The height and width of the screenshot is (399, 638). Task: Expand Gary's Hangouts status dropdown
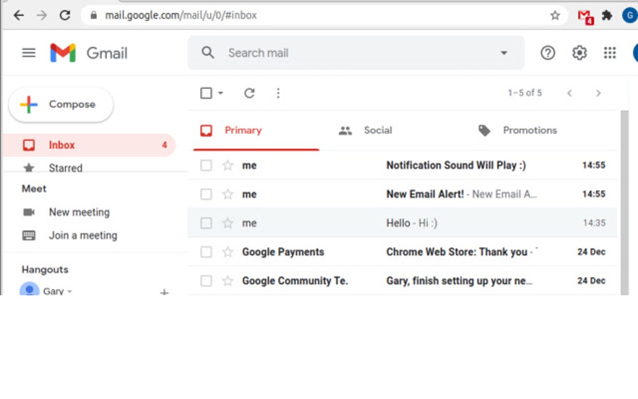point(69,291)
